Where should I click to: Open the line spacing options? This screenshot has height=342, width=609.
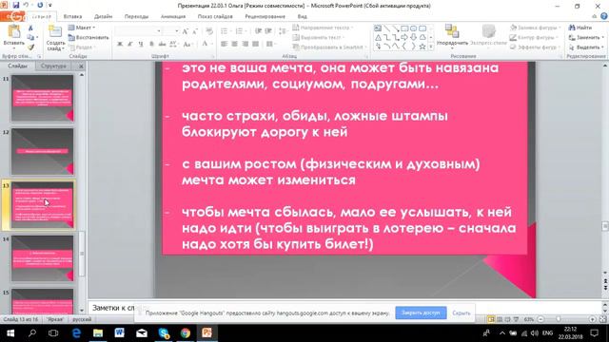[x=284, y=31]
